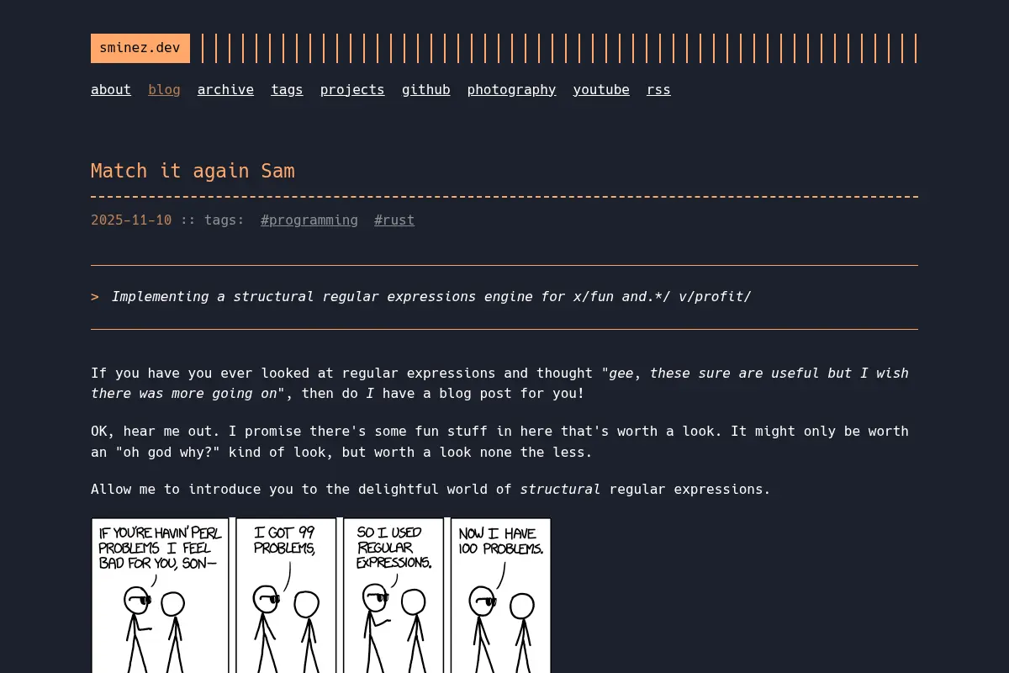Click comic panel saying I got 99 problems
Screen dimensions: 1009x673
pos(286,595)
